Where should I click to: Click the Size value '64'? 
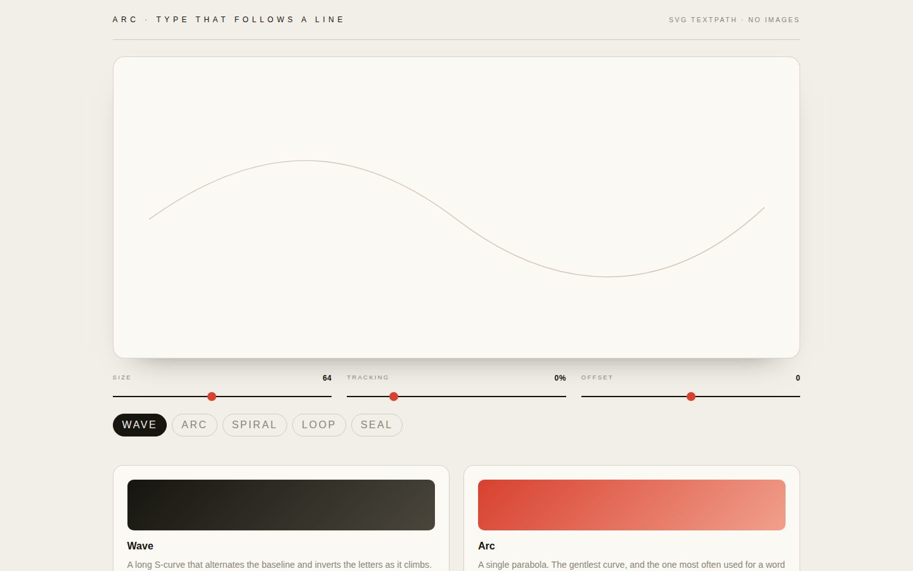click(327, 378)
